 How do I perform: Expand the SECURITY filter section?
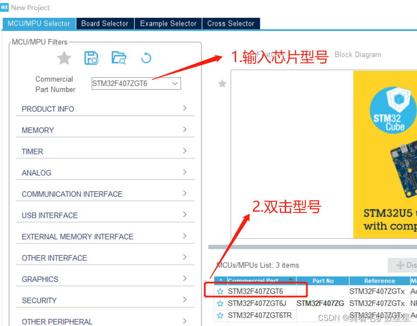pos(105,300)
